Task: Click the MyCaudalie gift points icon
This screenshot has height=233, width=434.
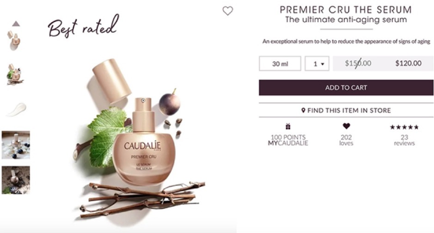Action: point(288,127)
